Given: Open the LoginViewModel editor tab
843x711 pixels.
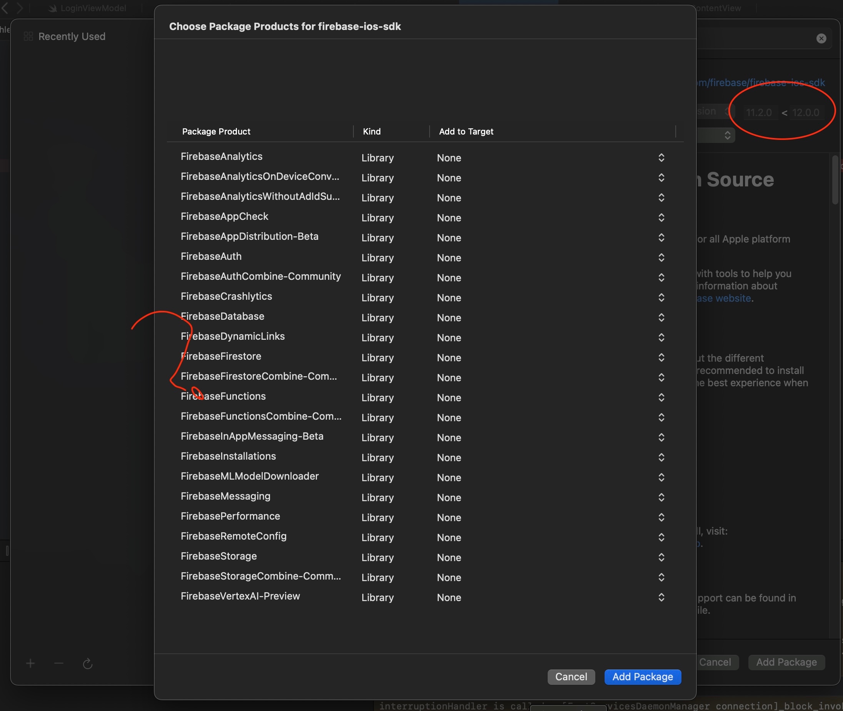Looking at the screenshot, I should (x=88, y=8).
